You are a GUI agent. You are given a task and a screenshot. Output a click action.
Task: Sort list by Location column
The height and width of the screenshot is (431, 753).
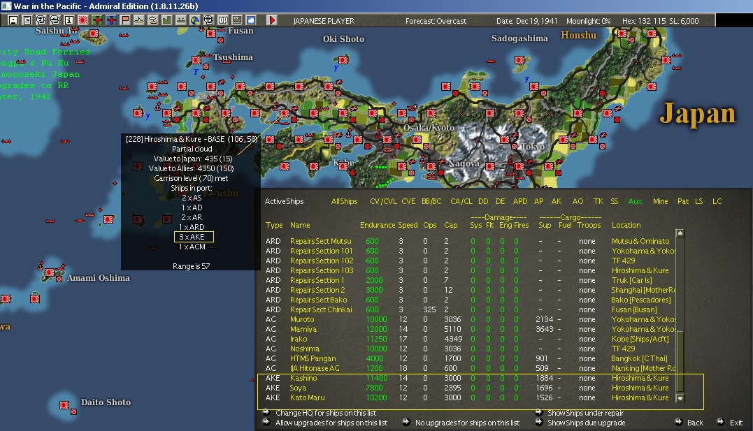[626, 225]
